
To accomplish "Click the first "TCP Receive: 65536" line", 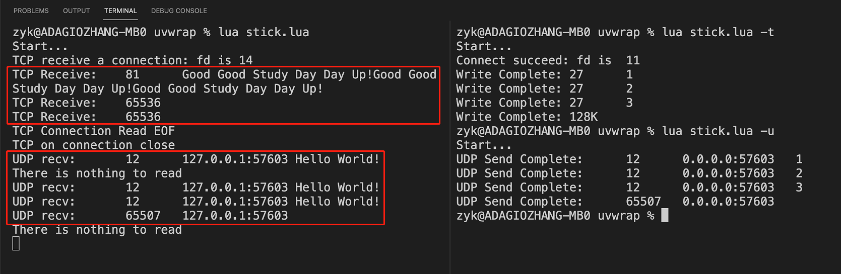I will point(87,103).
